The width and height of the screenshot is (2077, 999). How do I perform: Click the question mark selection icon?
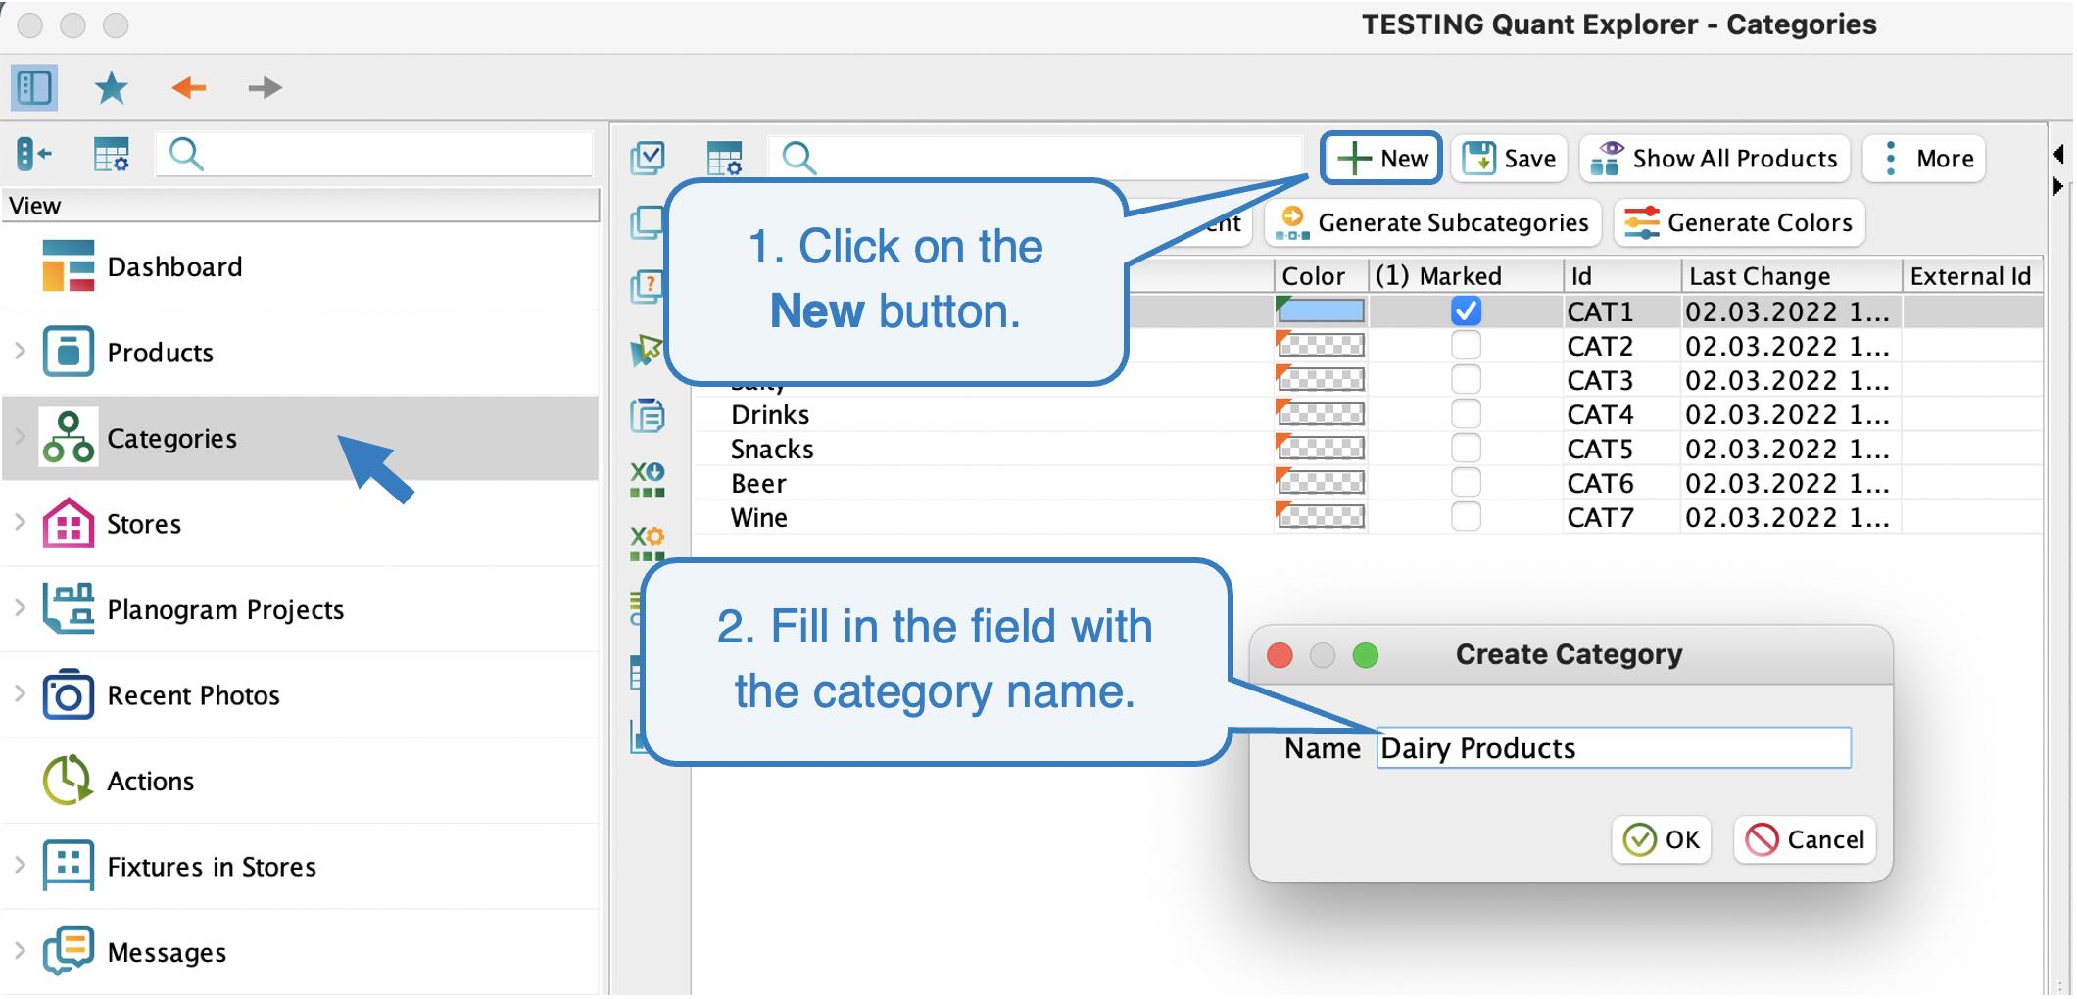[646, 287]
